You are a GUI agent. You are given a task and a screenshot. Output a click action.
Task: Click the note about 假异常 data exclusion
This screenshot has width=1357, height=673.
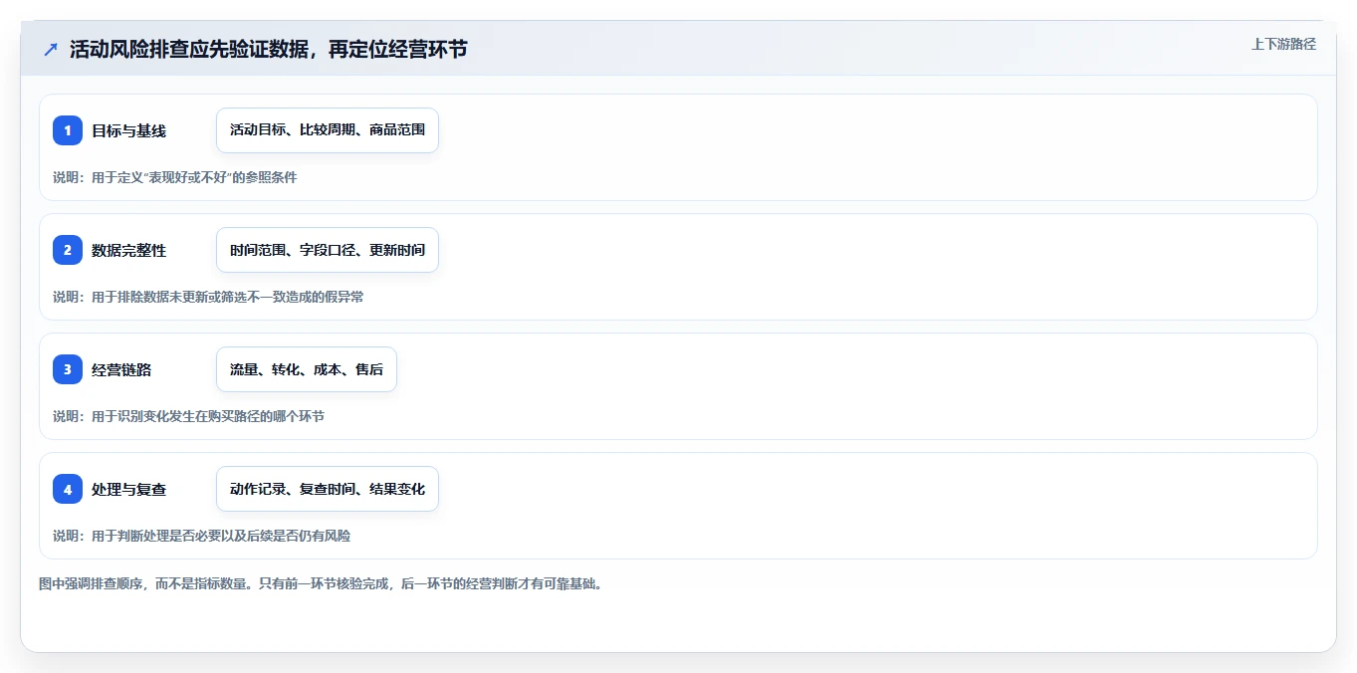(208, 297)
